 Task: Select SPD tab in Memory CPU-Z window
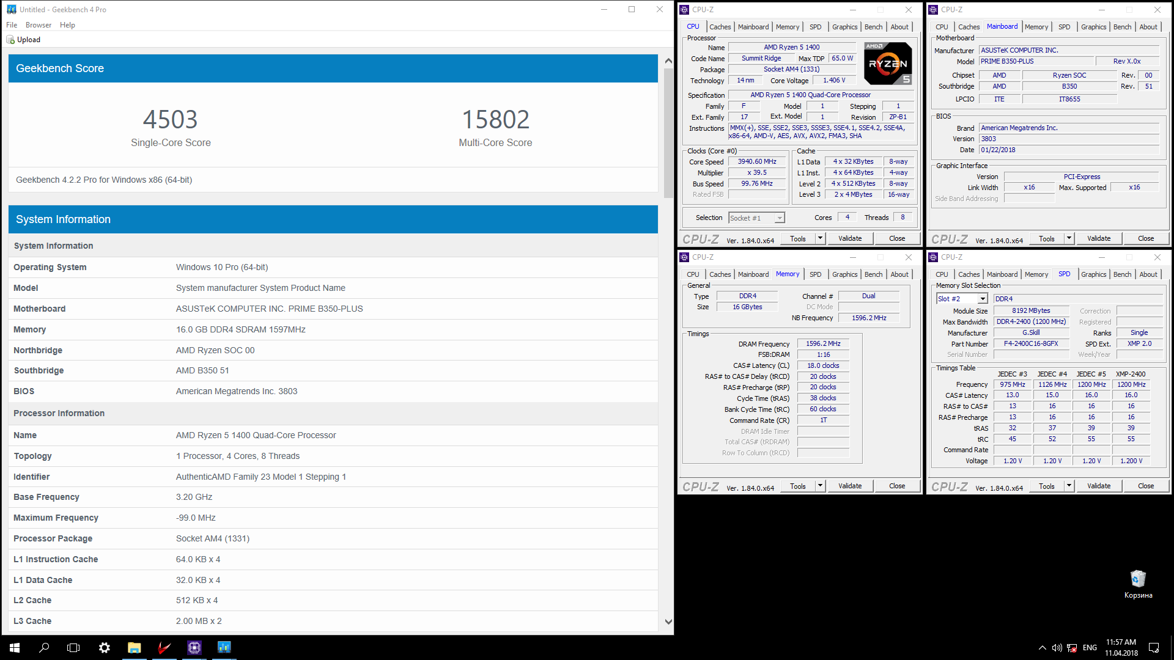point(815,274)
